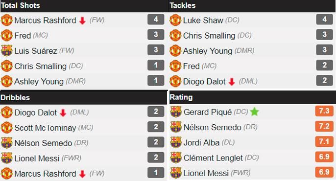Open the Rating section header
The height and width of the screenshot is (181, 336).
181,97
